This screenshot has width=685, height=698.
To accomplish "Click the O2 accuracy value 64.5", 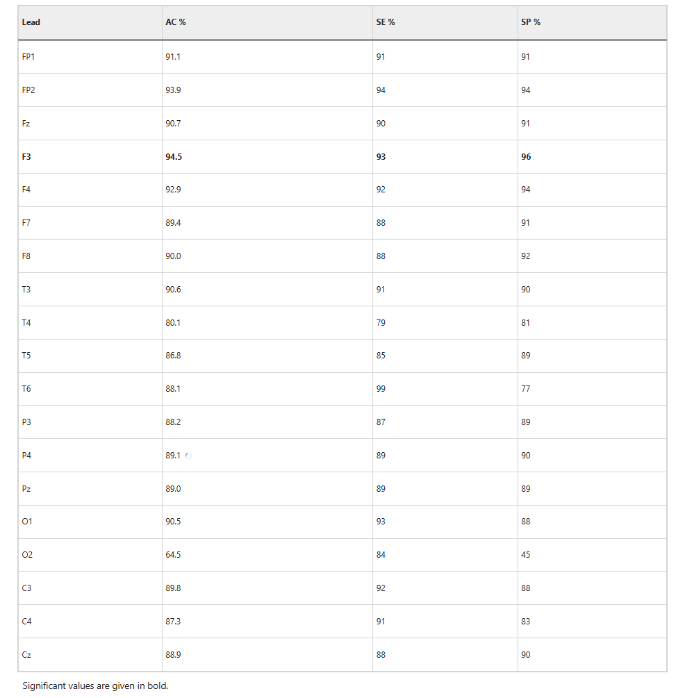I will point(173,555).
